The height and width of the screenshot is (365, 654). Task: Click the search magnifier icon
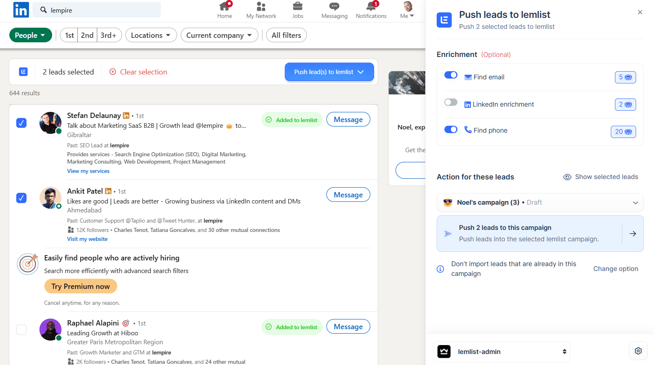(x=44, y=10)
